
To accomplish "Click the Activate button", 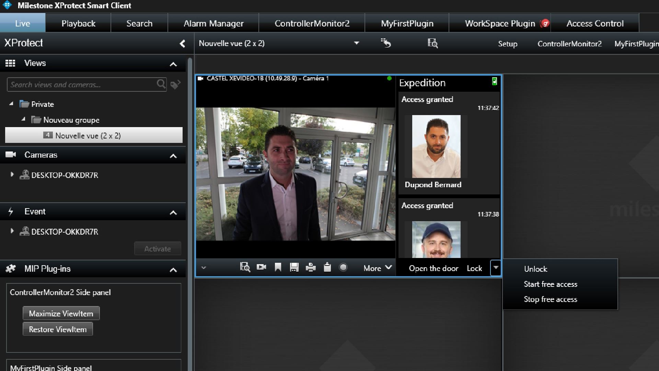I will pos(158,248).
